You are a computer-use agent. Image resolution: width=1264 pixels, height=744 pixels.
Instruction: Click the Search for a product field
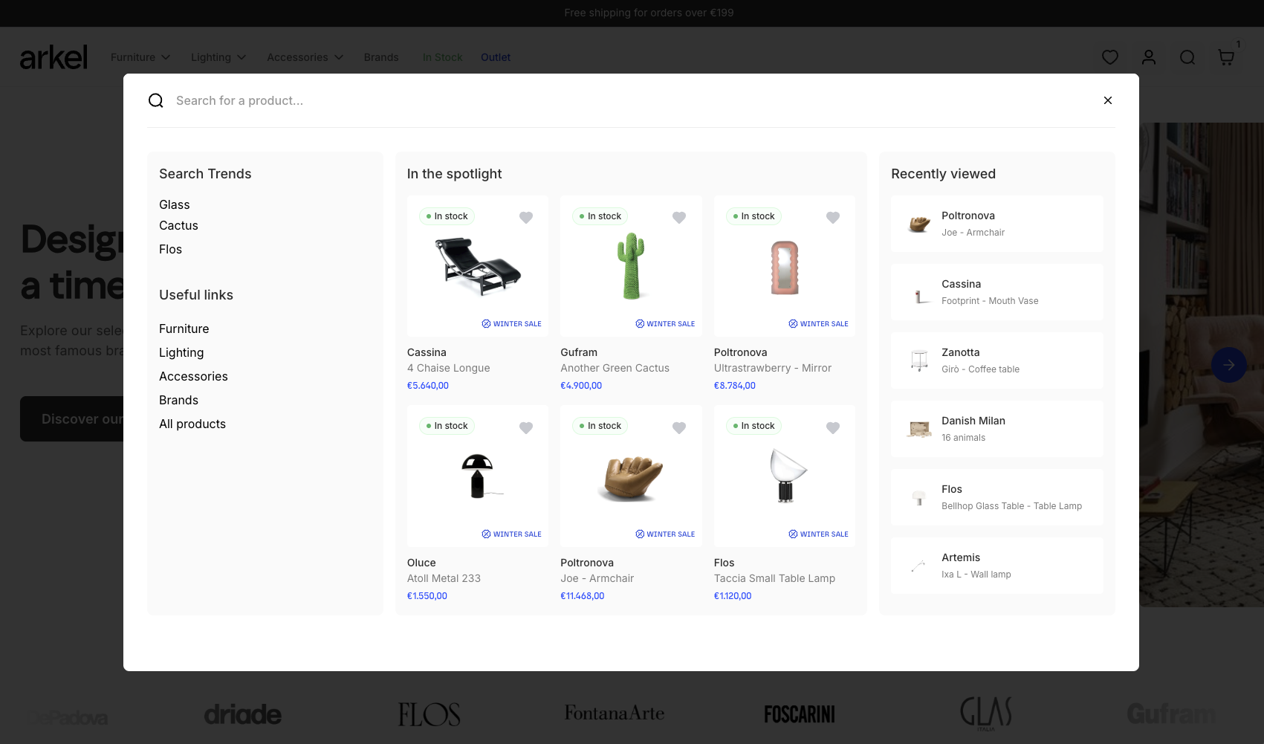click(x=594, y=100)
